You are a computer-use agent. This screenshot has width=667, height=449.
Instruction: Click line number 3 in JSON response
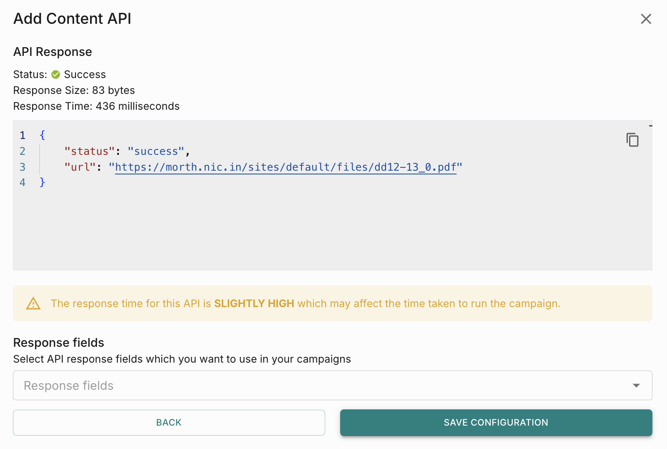point(23,167)
